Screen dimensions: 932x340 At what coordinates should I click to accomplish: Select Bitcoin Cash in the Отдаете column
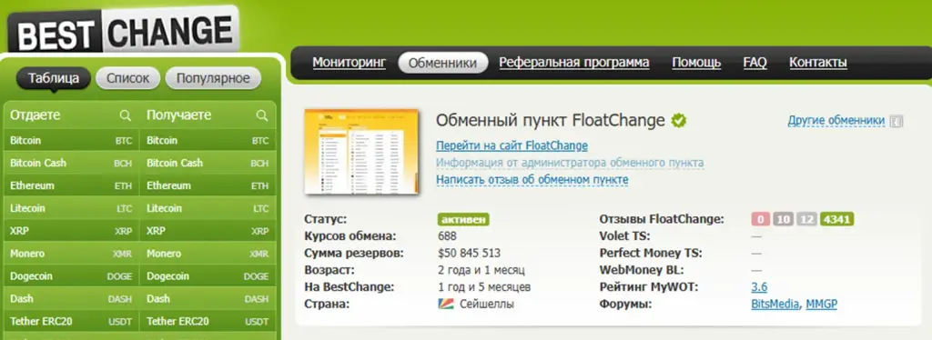[x=71, y=163]
